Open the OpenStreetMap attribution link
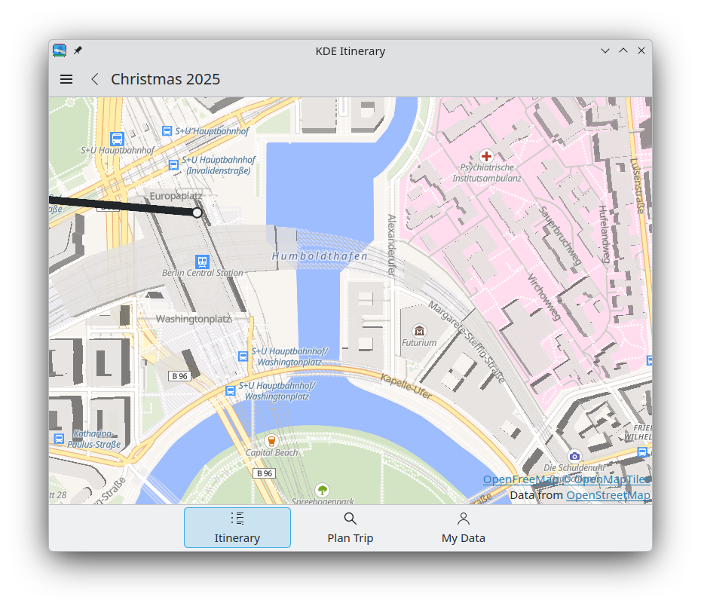Image resolution: width=701 pixels, height=609 pixels. tap(608, 495)
